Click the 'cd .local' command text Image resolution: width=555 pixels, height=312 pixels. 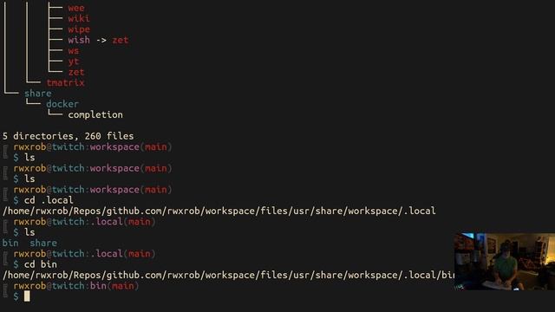[49, 200]
